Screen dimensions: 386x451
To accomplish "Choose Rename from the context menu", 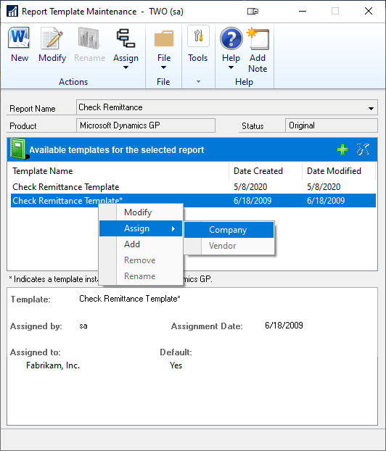I will (141, 276).
